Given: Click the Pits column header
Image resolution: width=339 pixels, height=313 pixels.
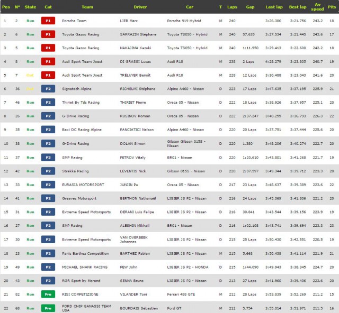Looking at the screenshot, I should tap(332, 7).
